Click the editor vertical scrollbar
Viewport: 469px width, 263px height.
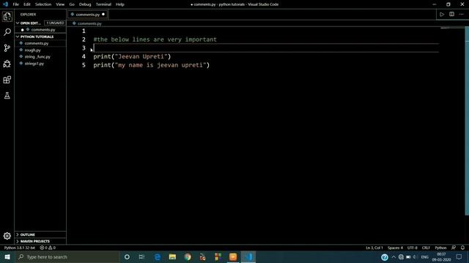(x=467, y=121)
